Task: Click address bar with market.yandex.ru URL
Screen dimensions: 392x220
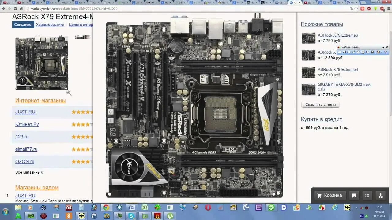Action: coord(187,9)
